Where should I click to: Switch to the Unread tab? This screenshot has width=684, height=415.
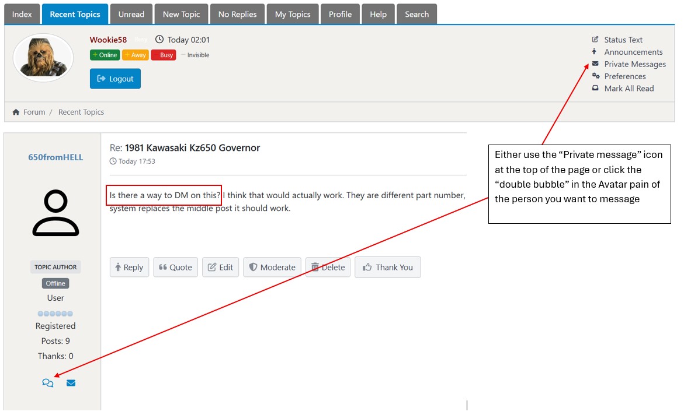[131, 14]
